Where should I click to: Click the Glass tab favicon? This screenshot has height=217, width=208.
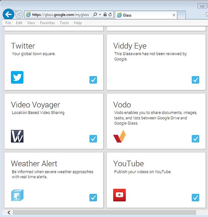(x=119, y=15)
